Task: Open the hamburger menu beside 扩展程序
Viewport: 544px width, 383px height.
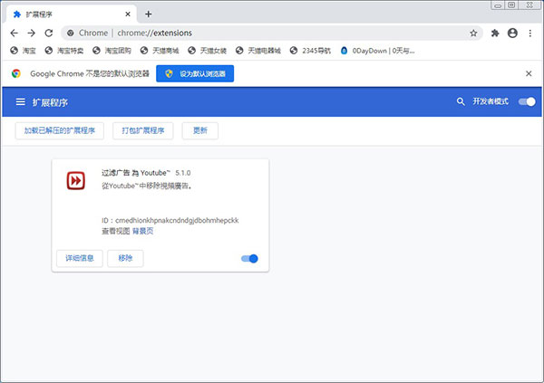Action: tap(21, 102)
